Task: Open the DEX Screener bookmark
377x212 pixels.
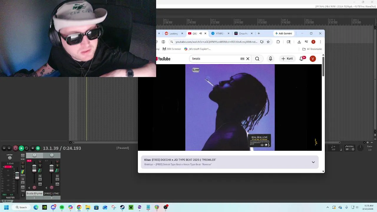Action: [172, 49]
